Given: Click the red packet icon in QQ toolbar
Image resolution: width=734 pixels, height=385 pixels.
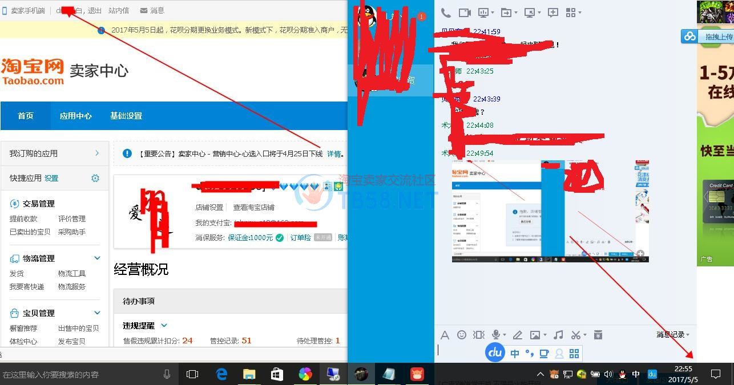Looking at the screenshot, I should click(x=598, y=335).
